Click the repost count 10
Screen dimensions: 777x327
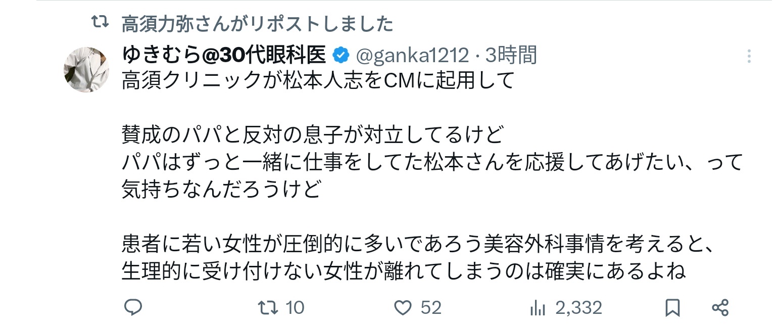pyautogui.click(x=295, y=307)
